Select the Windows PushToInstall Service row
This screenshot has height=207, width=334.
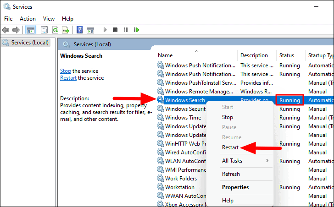200,83
